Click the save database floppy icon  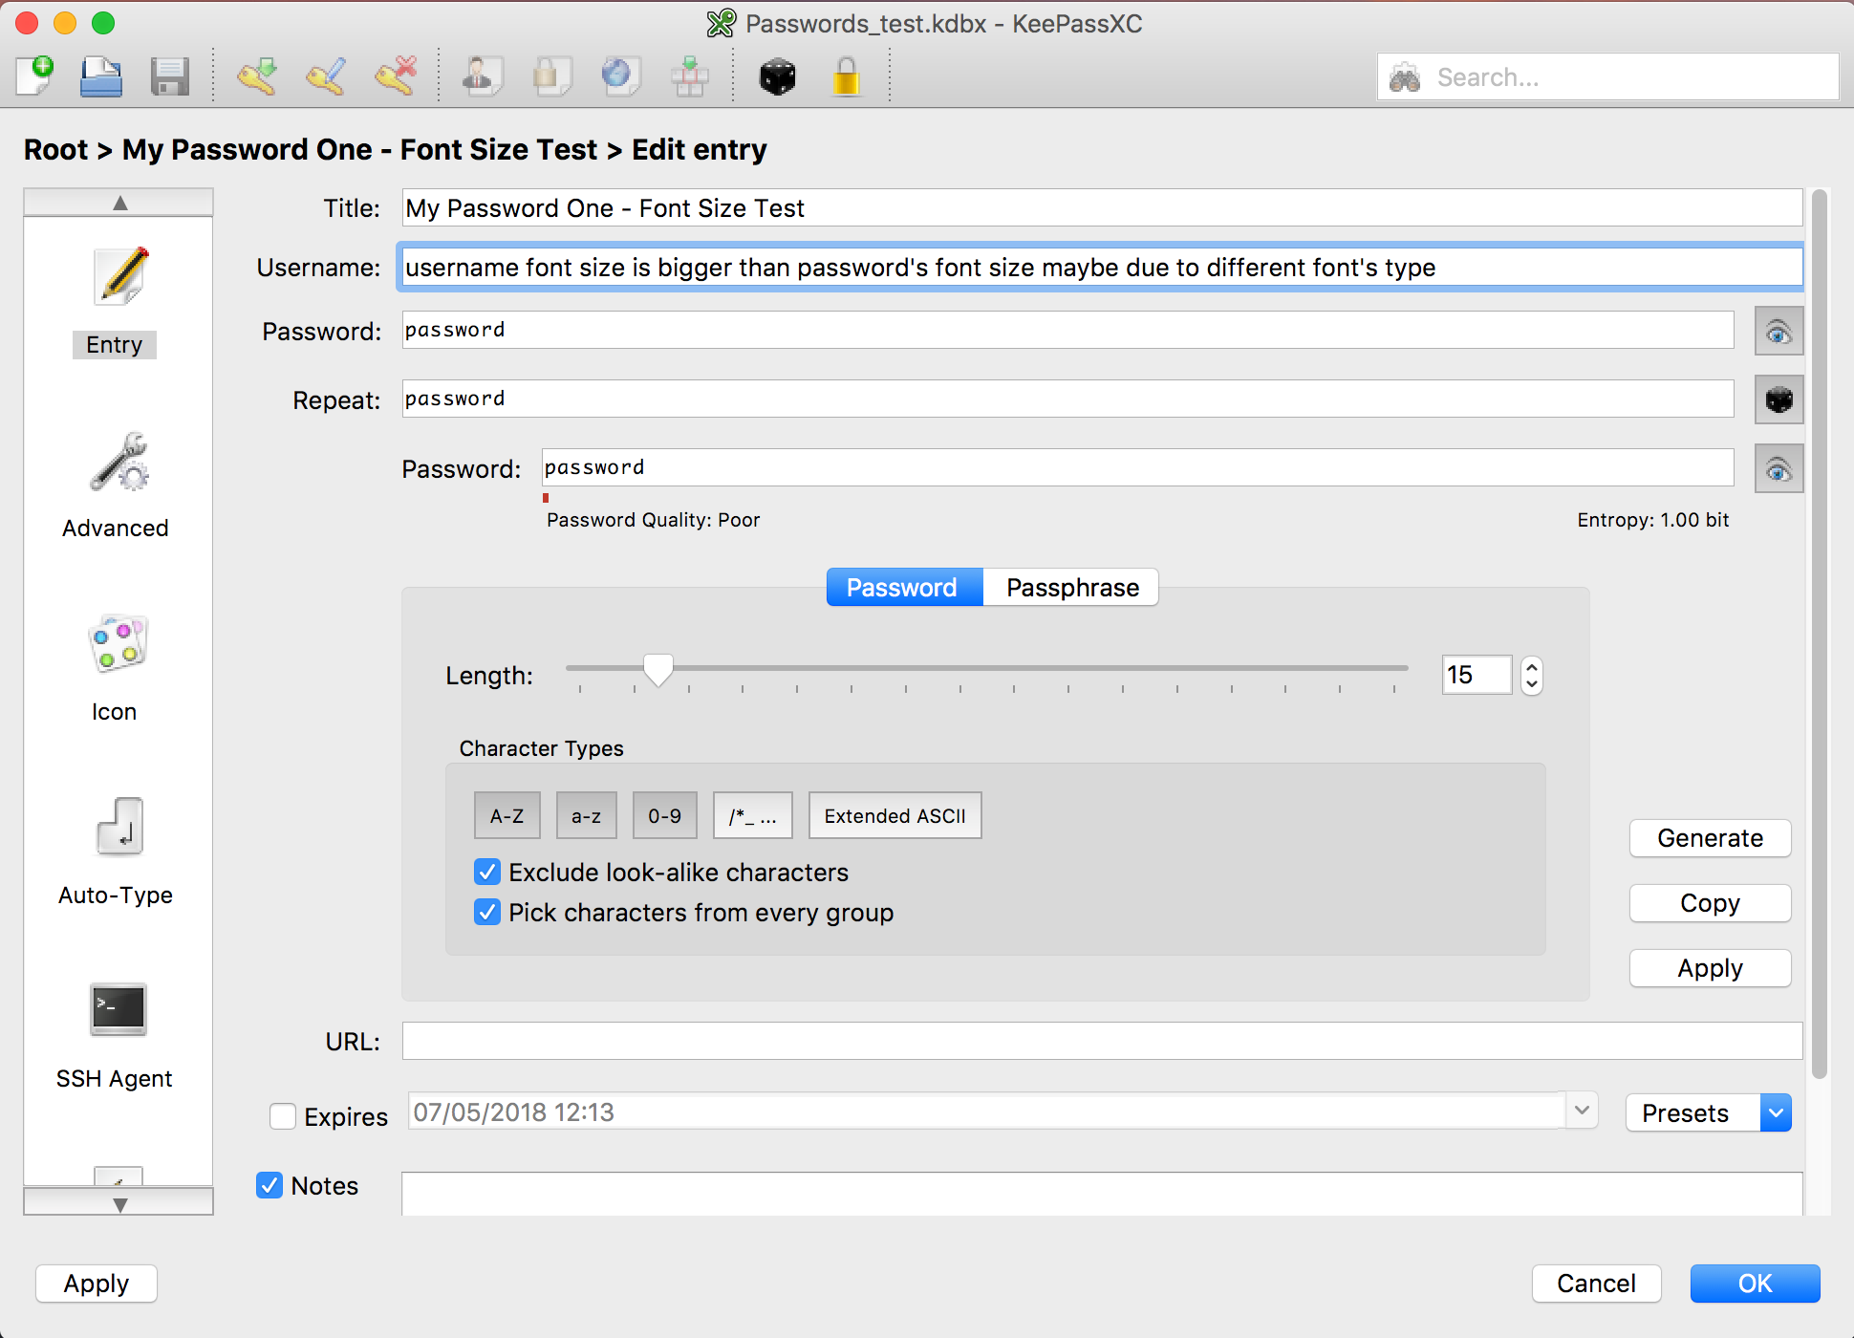[169, 76]
